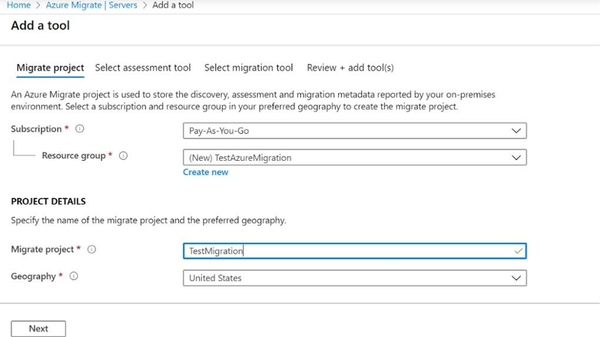Click into the Migrate project name field
Image resolution: width=601 pixels, height=337 pixels.
pyautogui.click(x=354, y=251)
